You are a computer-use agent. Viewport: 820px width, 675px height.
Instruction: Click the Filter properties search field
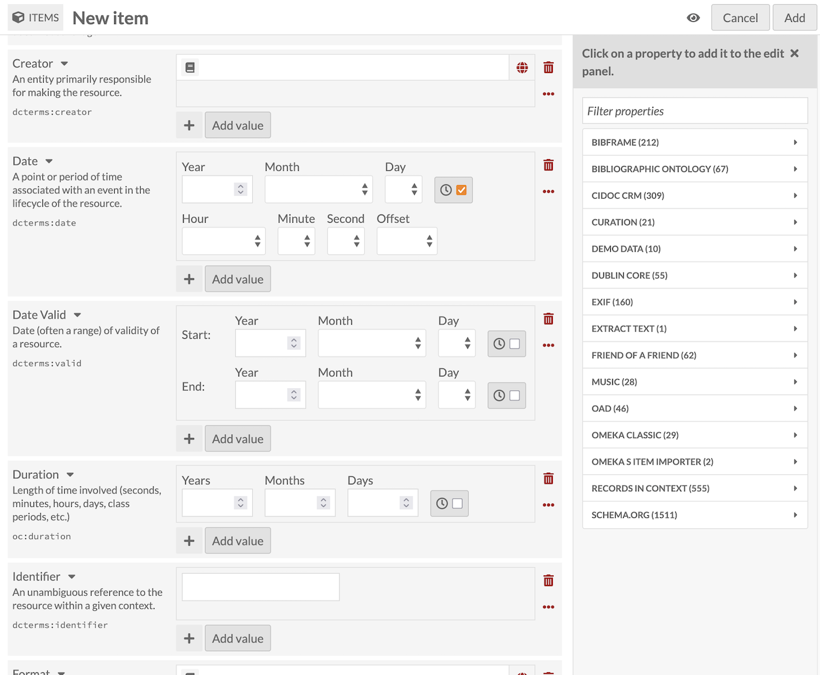pos(695,111)
